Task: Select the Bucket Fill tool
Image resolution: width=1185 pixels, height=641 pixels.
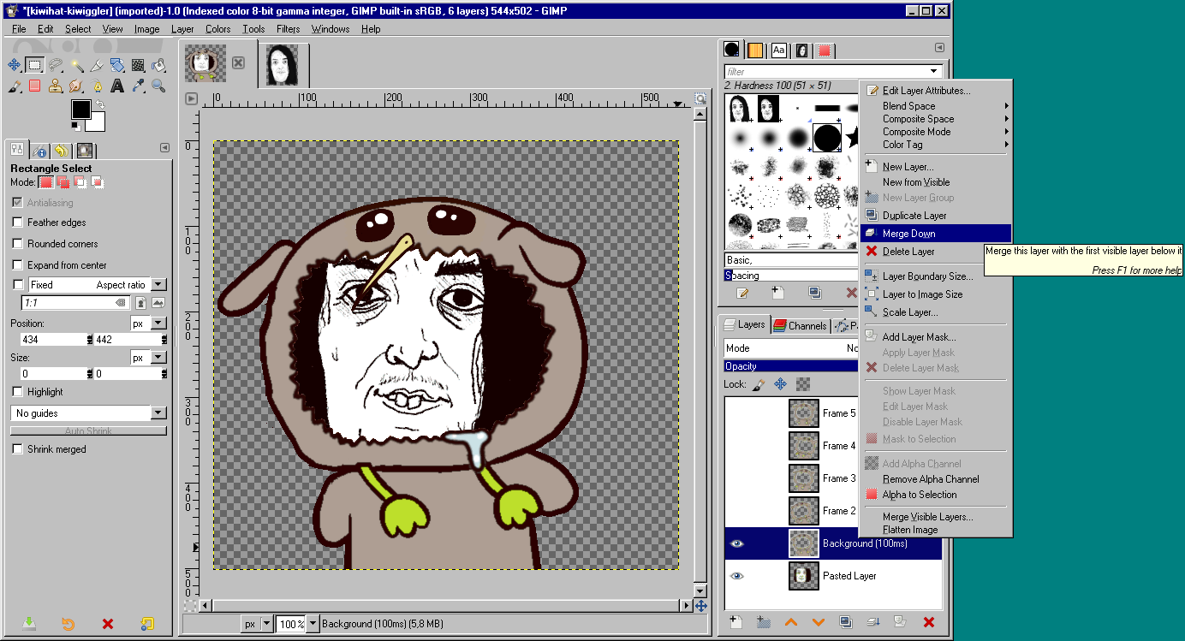Action: 158,64
